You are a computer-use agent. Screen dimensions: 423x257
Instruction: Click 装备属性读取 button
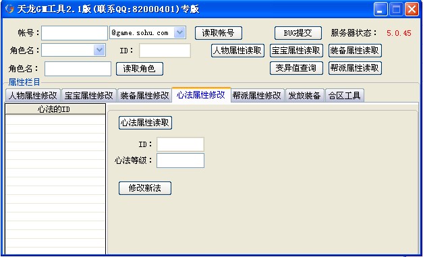355,51
